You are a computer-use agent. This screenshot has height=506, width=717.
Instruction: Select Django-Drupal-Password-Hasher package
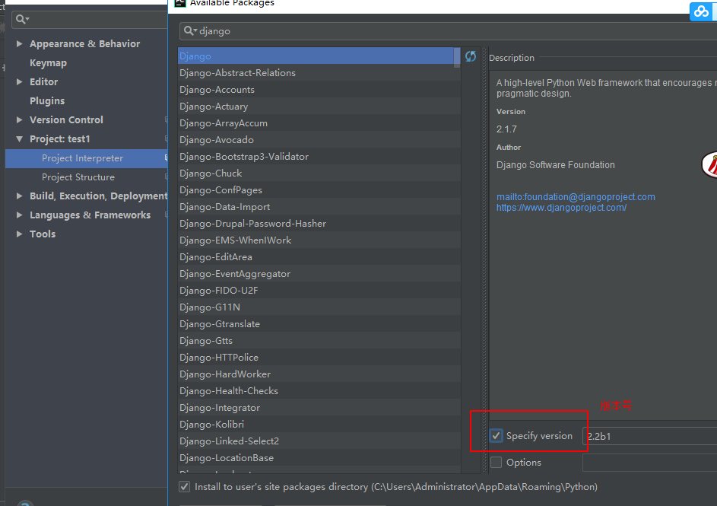[x=319, y=223]
